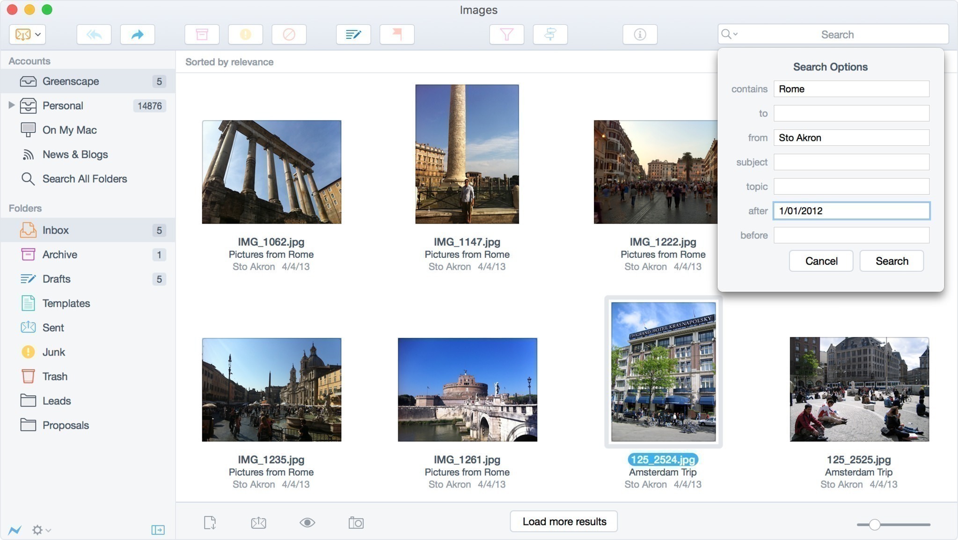Click the Search button in Search Options

(892, 261)
